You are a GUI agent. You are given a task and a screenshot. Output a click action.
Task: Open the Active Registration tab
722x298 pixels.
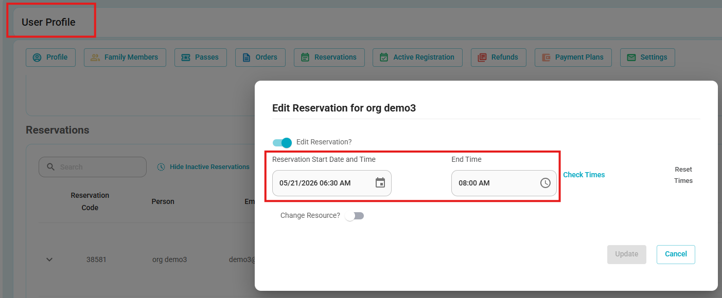point(417,57)
